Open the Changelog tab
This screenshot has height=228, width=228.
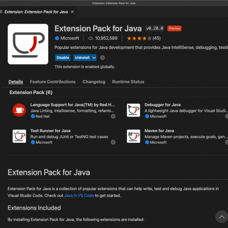(94, 82)
